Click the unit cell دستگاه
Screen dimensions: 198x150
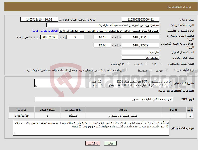click(x=73, y=116)
